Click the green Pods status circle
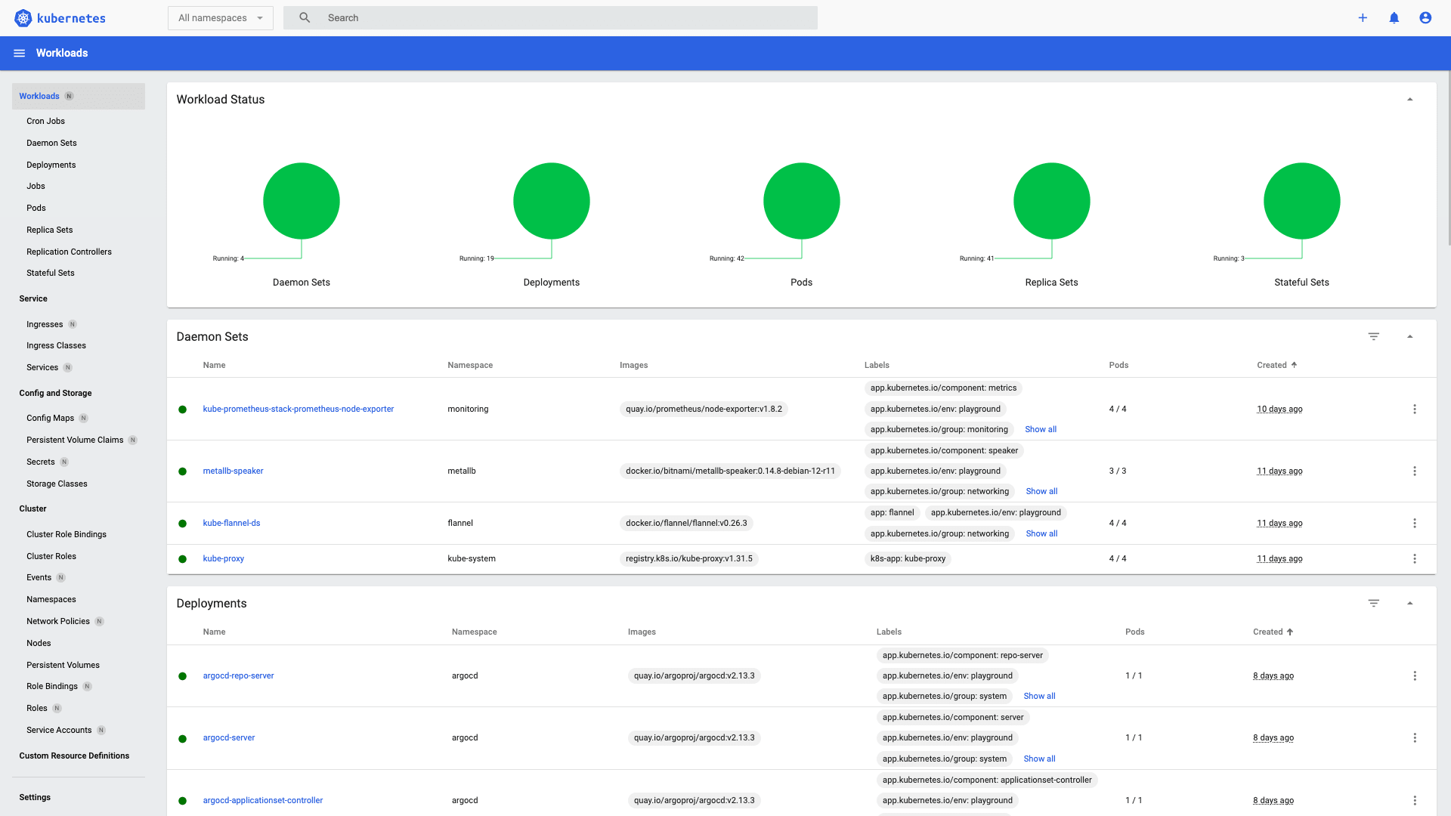 coord(801,201)
